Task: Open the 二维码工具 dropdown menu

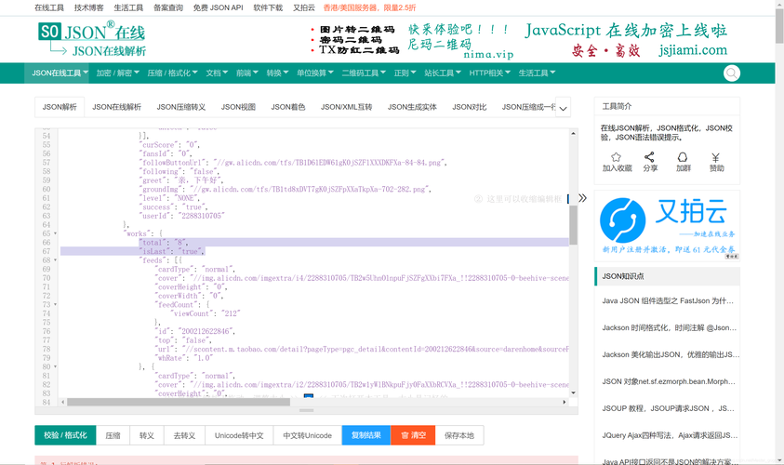Action: tap(364, 73)
